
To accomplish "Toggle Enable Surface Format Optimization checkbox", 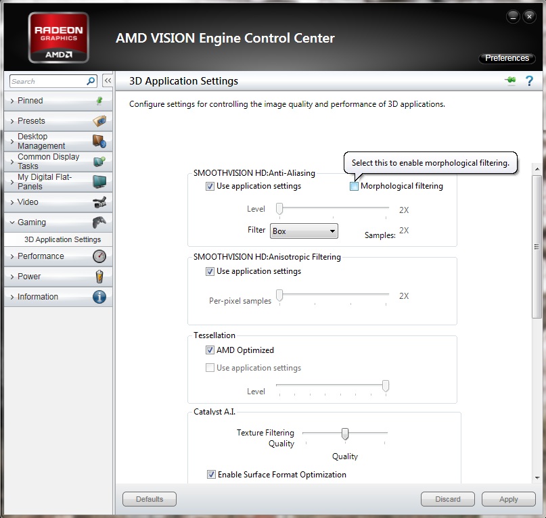I will (211, 475).
